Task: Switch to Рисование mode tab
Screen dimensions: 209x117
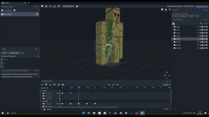Action: (x=189, y=6)
